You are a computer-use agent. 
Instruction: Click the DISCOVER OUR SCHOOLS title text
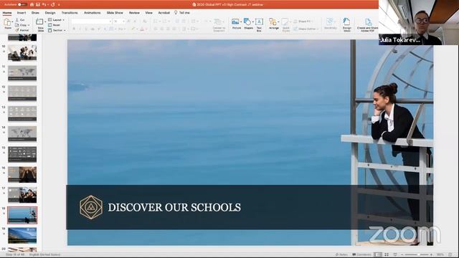point(174,207)
